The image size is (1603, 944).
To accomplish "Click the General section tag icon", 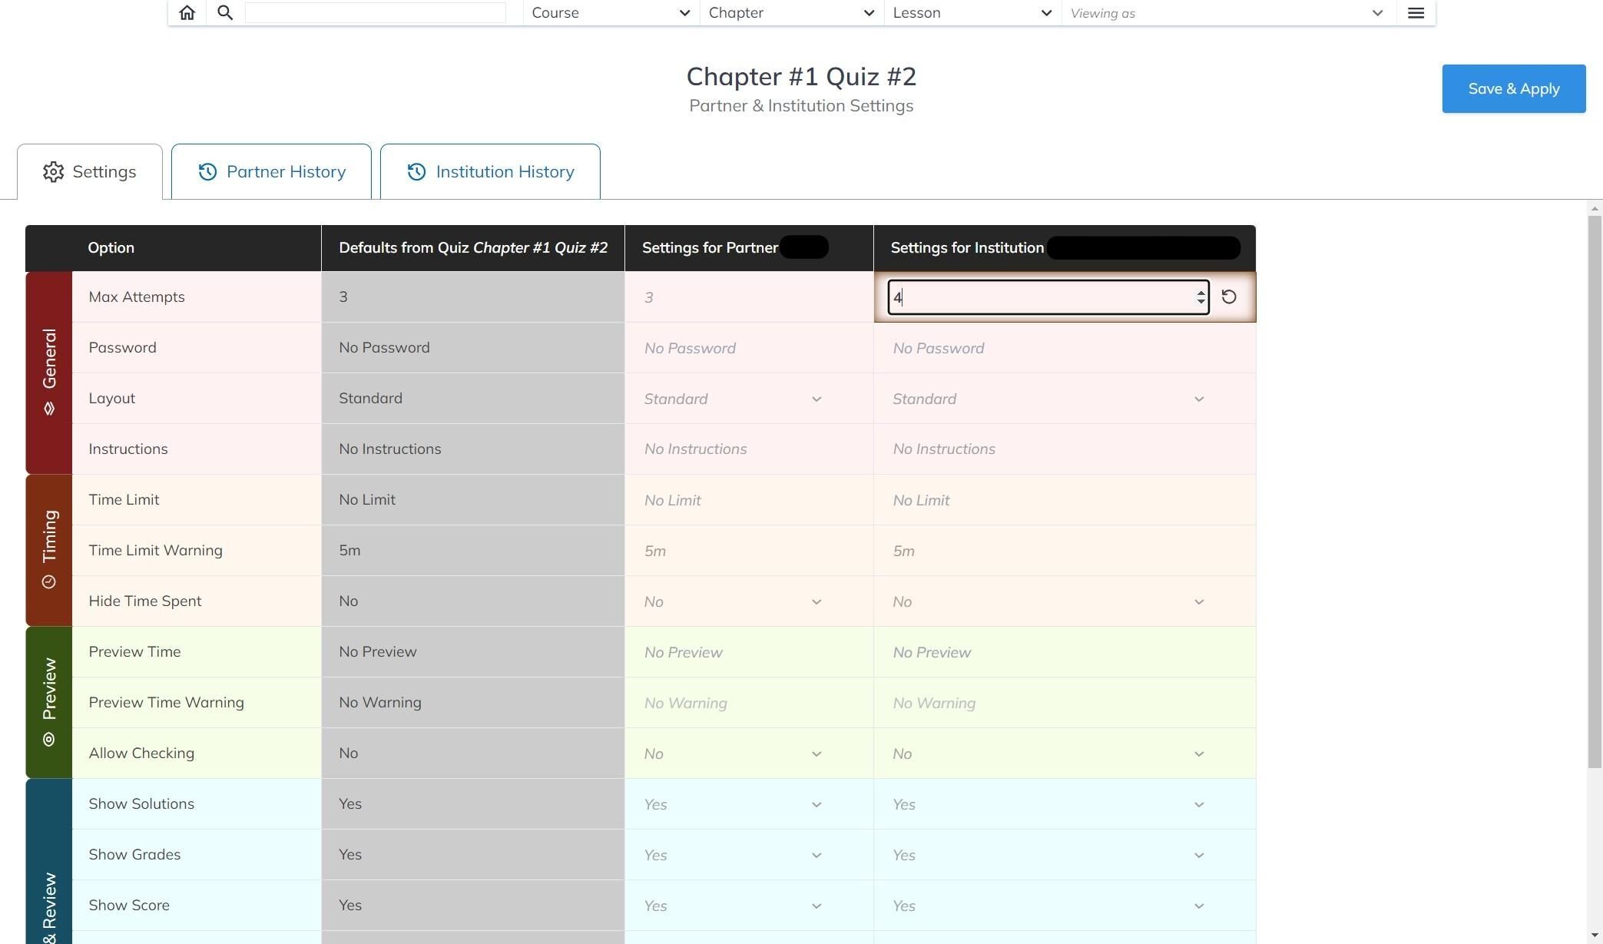I will click(49, 409).
